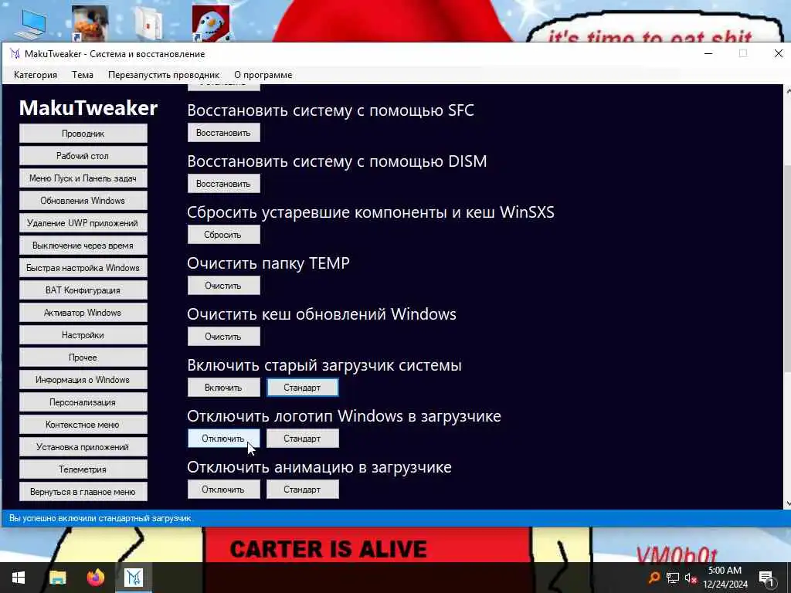Go to Персонализация section

(83, 402)
